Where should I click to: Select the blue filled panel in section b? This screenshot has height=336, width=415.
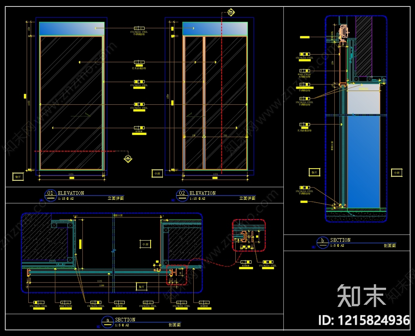coord(363,162)
